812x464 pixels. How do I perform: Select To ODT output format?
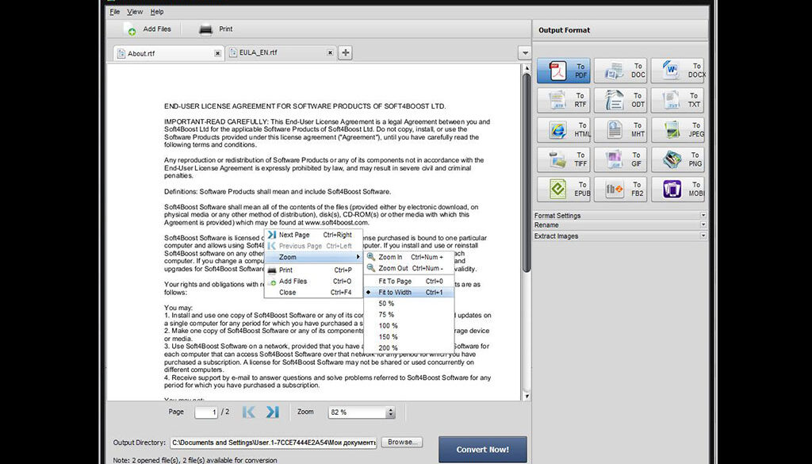click(620, 100)
